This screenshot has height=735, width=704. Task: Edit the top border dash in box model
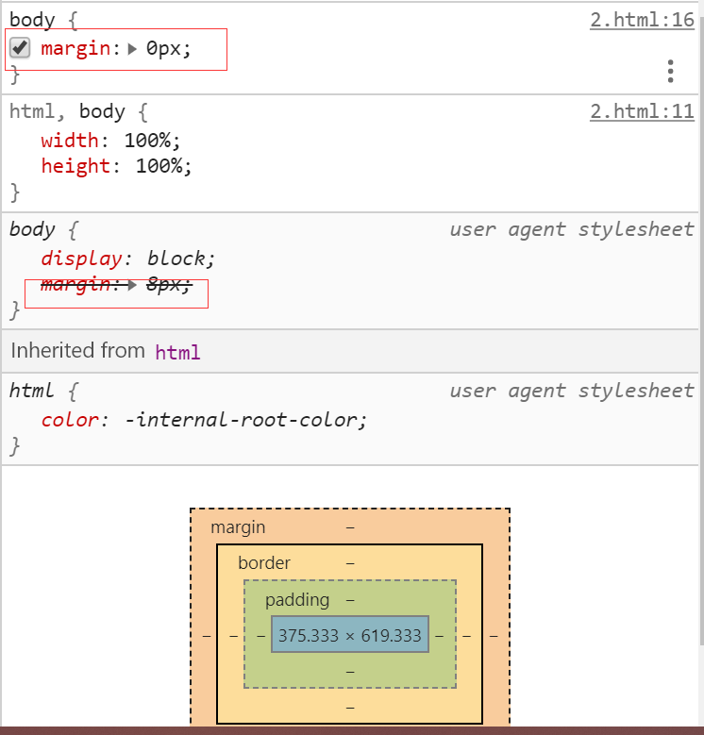[350, 563]
